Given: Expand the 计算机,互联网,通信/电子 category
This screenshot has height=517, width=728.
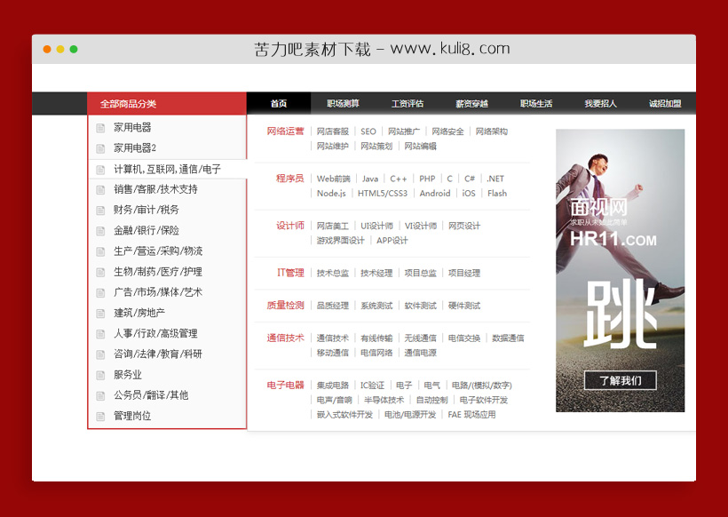Looking at the screenshot, I should 167,169.
